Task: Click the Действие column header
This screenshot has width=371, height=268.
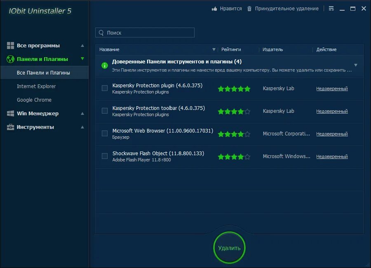Action: point(326,49)
